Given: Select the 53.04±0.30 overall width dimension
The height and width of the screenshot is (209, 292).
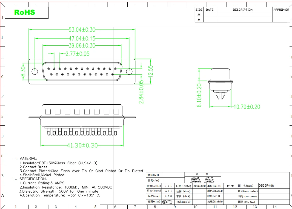Looking at the screenshot, I should point(82,30).
